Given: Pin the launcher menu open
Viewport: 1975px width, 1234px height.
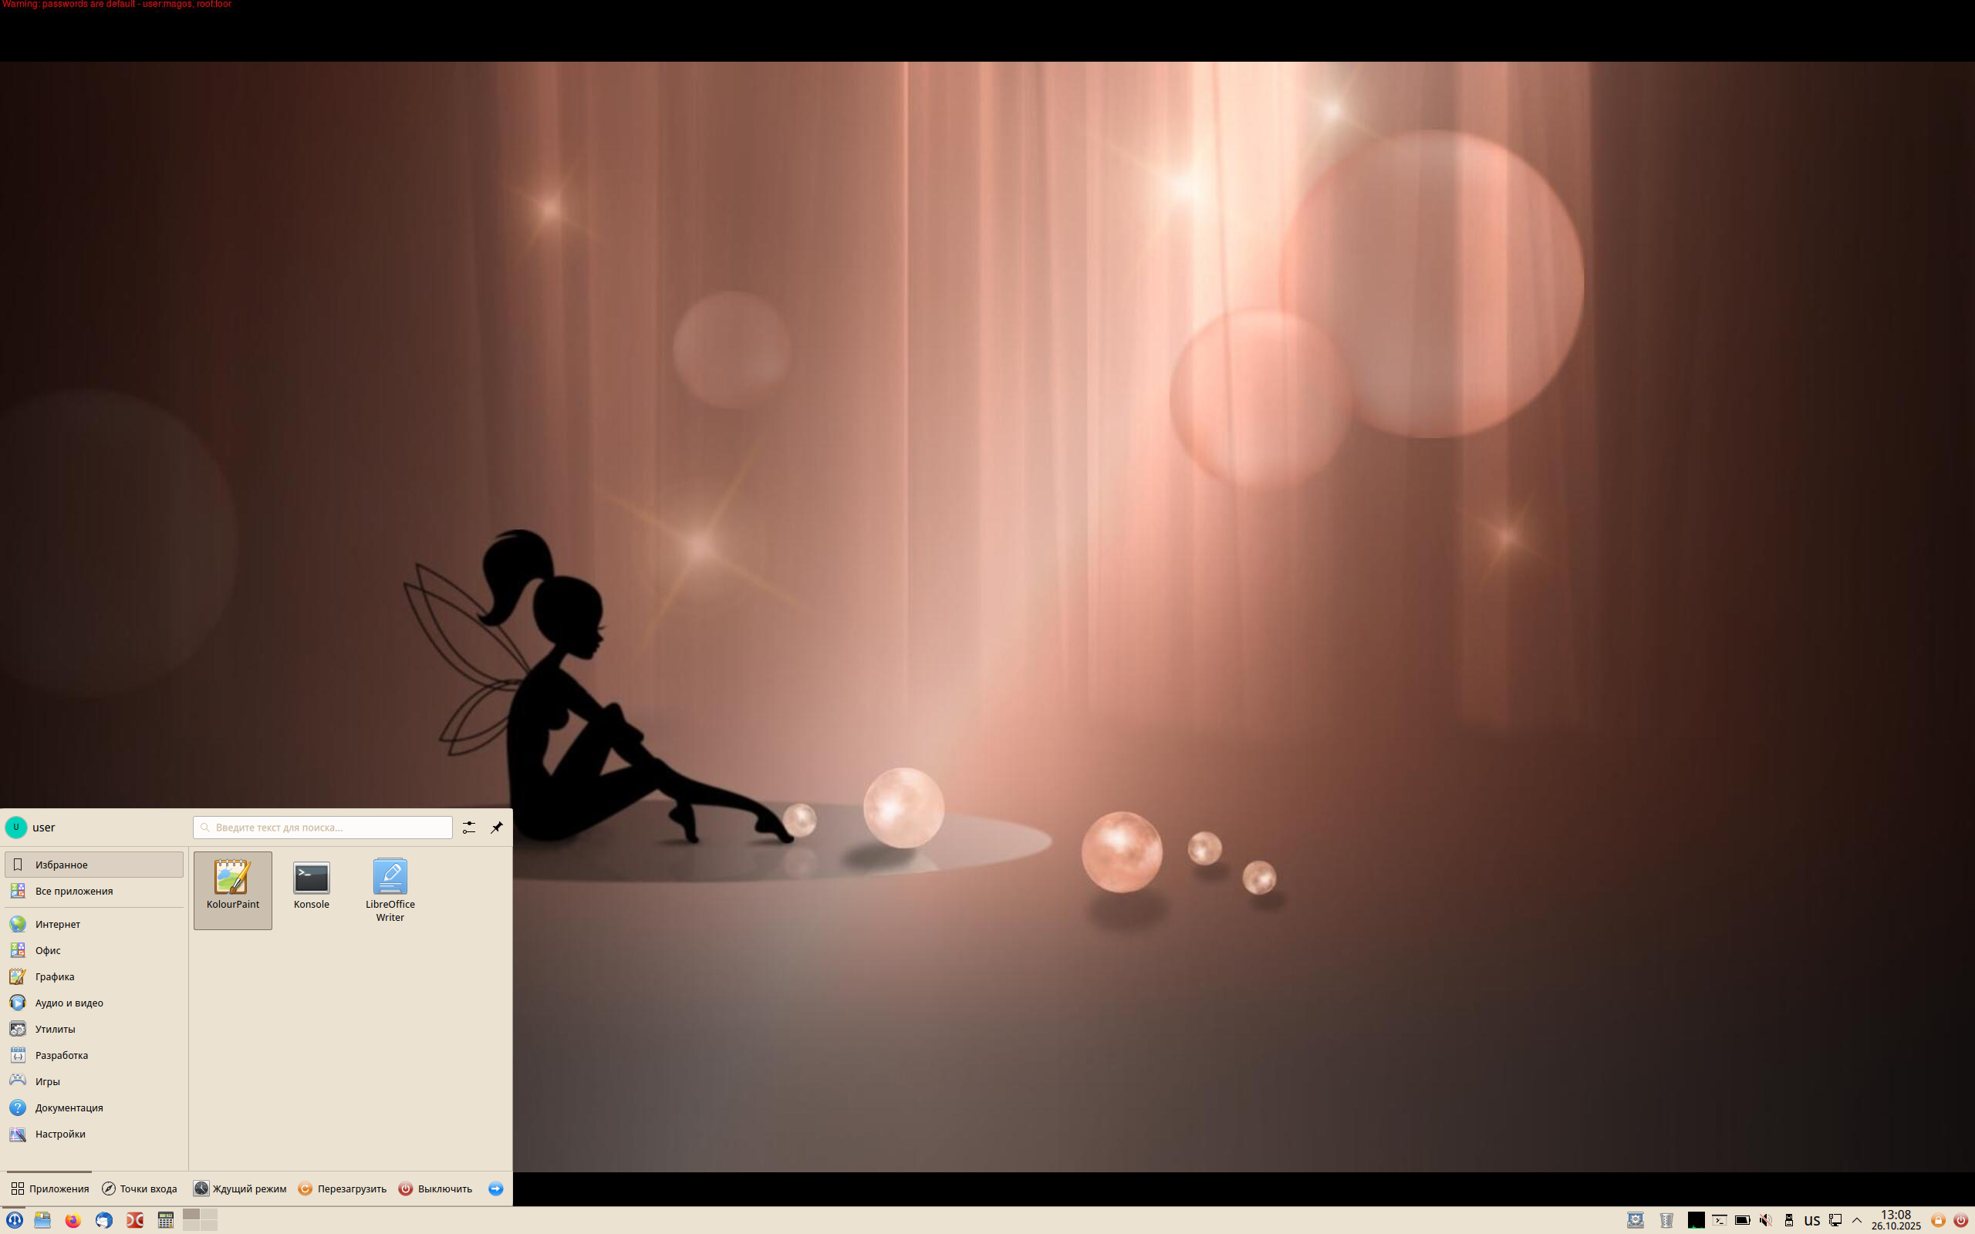Looking at the screenshot, I should coord(497,828).
